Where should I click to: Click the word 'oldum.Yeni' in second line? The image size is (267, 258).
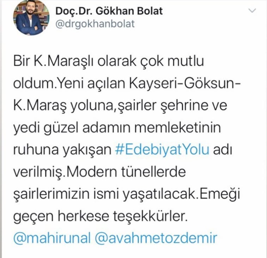coord(49,84)
